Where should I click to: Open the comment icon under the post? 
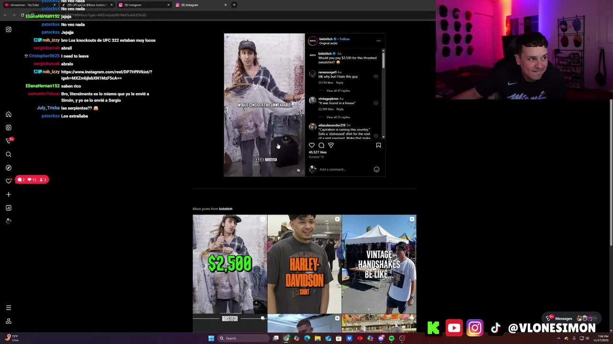(x=321, y=145)
